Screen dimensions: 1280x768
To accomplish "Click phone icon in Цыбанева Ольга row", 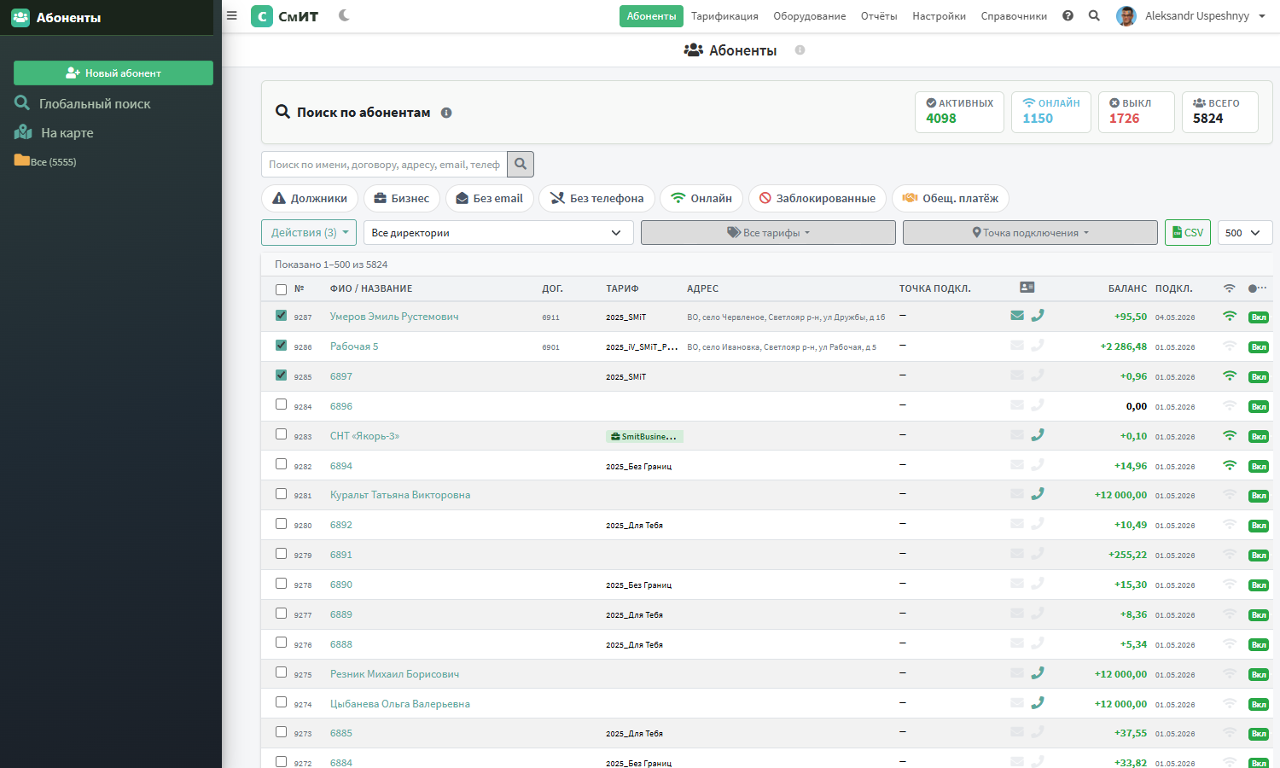I will pyautogui.click(x=1038, y=703).
